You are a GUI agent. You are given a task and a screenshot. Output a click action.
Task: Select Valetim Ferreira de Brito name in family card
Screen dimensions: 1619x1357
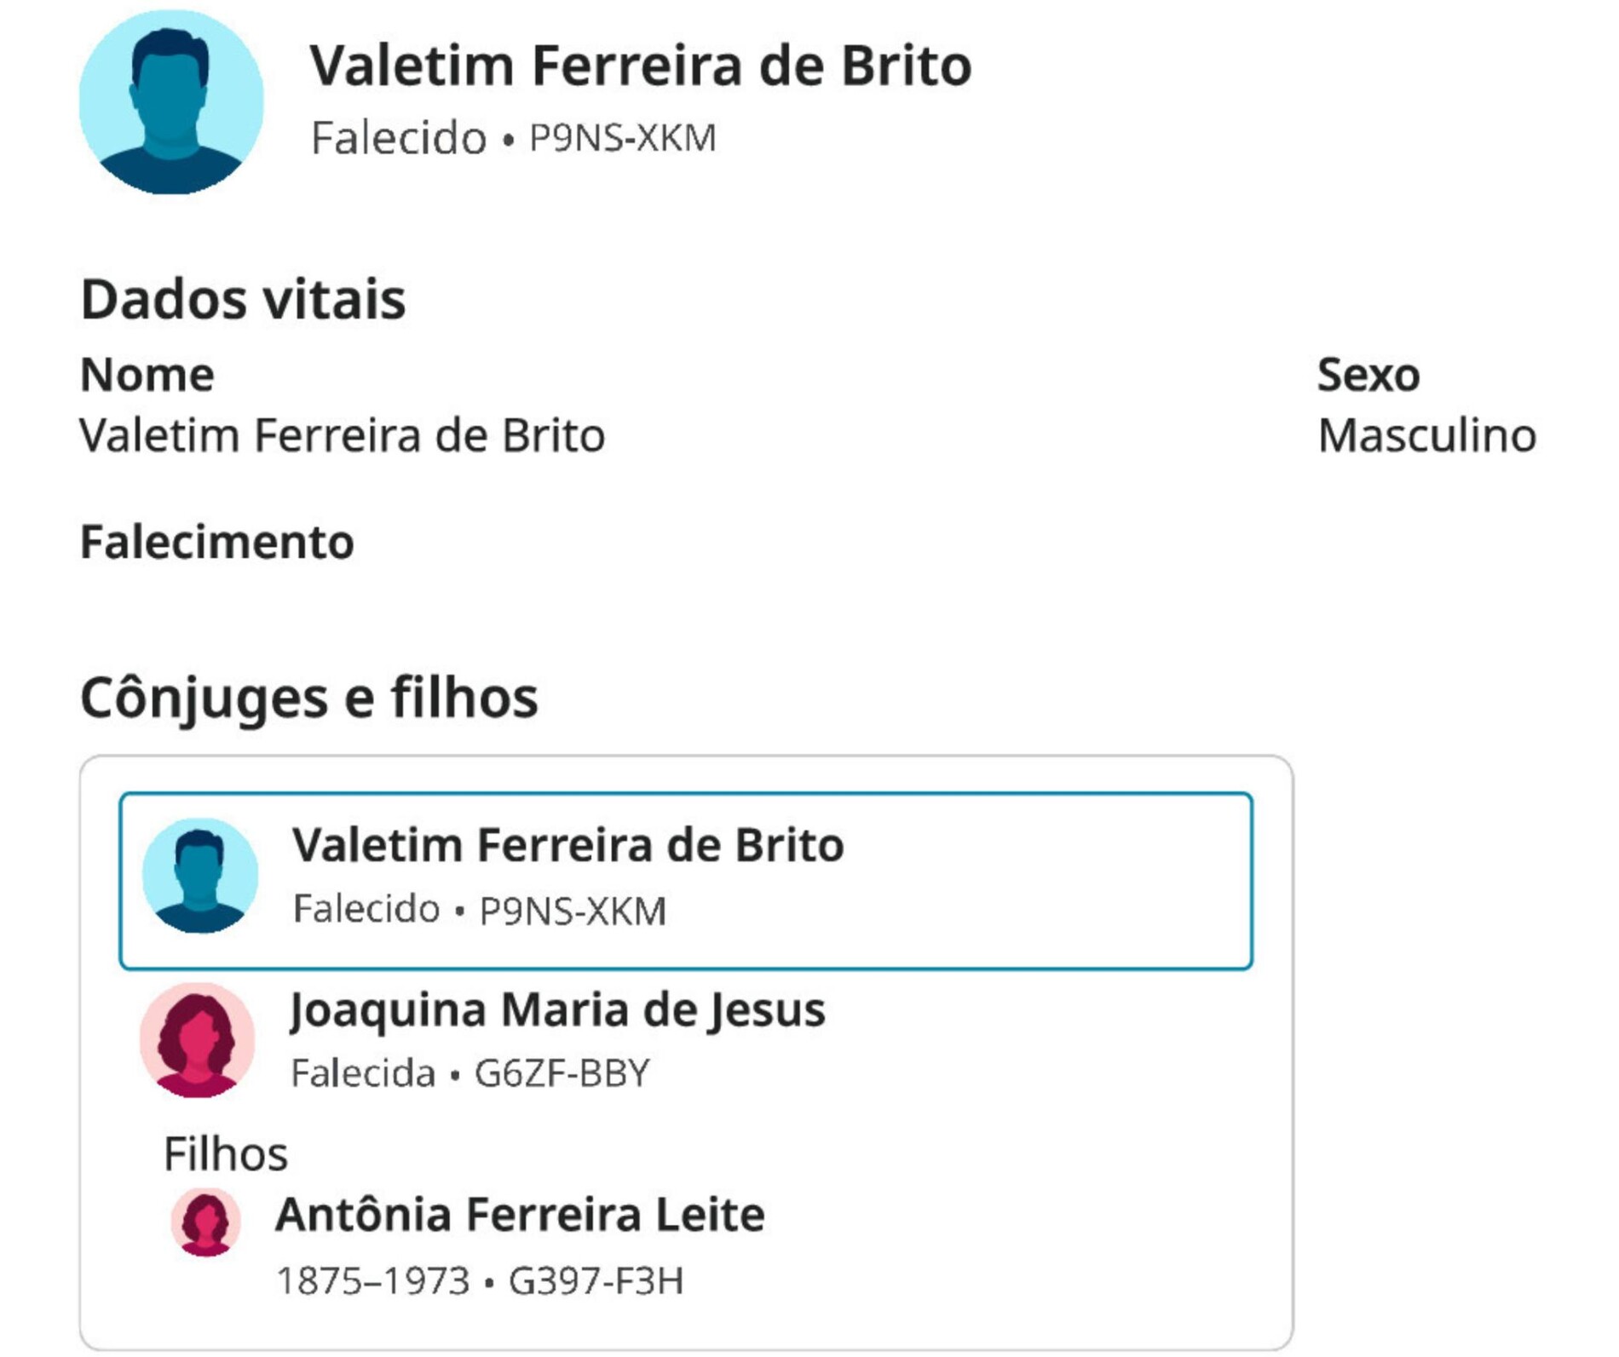568,846
